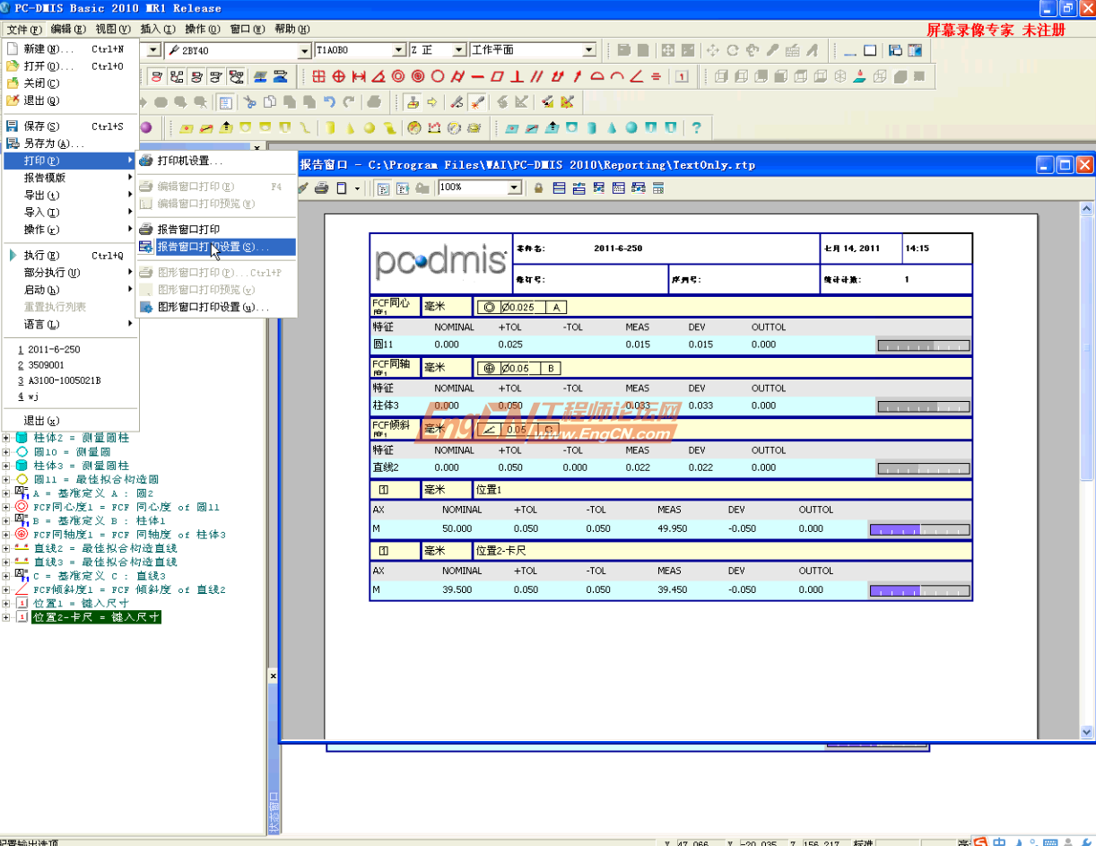1096x846 pixels.
Task: Click the redo arrow icon
Action: (349, 102)
